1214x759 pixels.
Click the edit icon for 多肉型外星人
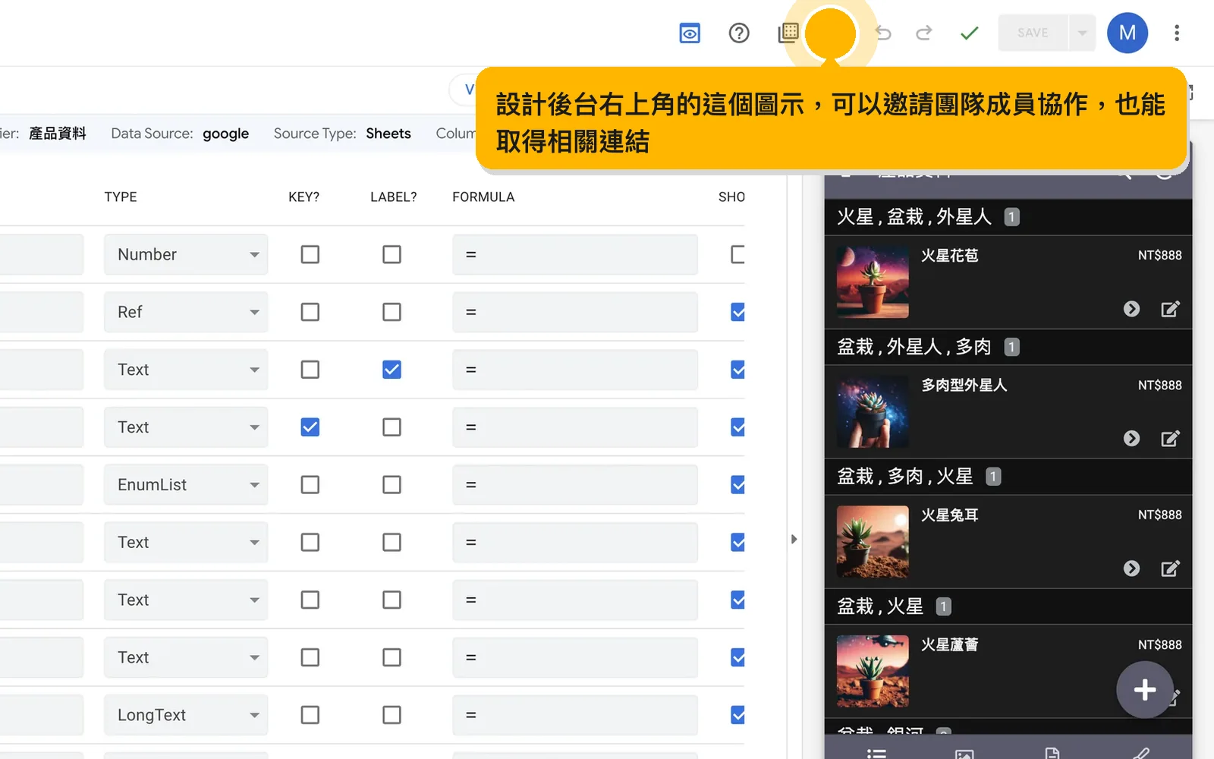pyautogui.click(x=1170, y=439)
